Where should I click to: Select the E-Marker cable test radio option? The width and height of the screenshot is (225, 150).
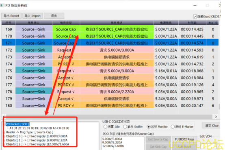[173, 126]
